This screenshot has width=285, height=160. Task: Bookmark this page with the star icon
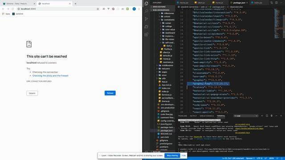[x=98, y=9]
